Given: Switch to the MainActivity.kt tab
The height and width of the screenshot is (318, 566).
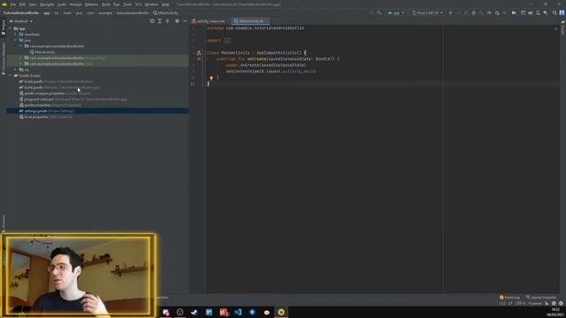Looking at the screenshot, I should click(251, 21).
